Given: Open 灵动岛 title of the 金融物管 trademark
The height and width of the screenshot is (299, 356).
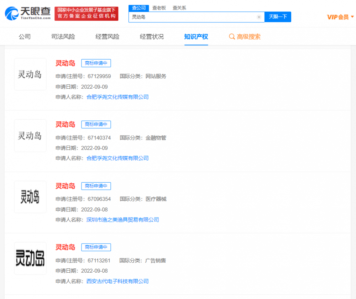Looking at the screenshot, I should [x=66, y=125].
